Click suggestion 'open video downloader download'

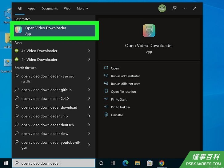(x=54, y=107)
